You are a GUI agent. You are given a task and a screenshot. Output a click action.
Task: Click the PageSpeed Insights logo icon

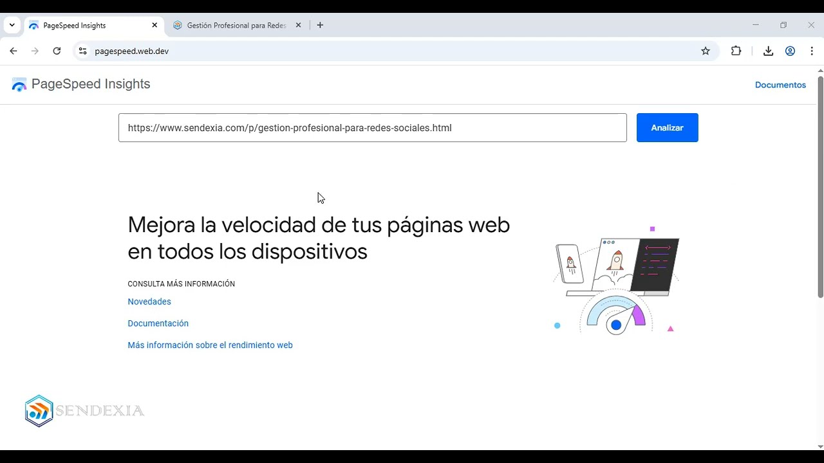[19, 84]
